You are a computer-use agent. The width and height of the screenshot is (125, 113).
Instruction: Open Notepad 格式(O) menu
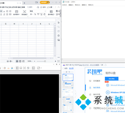point(78,5)
